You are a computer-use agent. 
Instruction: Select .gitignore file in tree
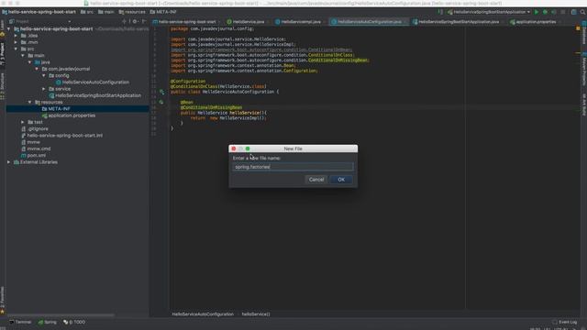pyautogui.click(x=35, y=128)
